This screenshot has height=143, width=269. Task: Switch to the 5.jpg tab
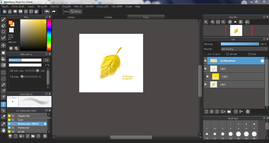coord(146,17)
